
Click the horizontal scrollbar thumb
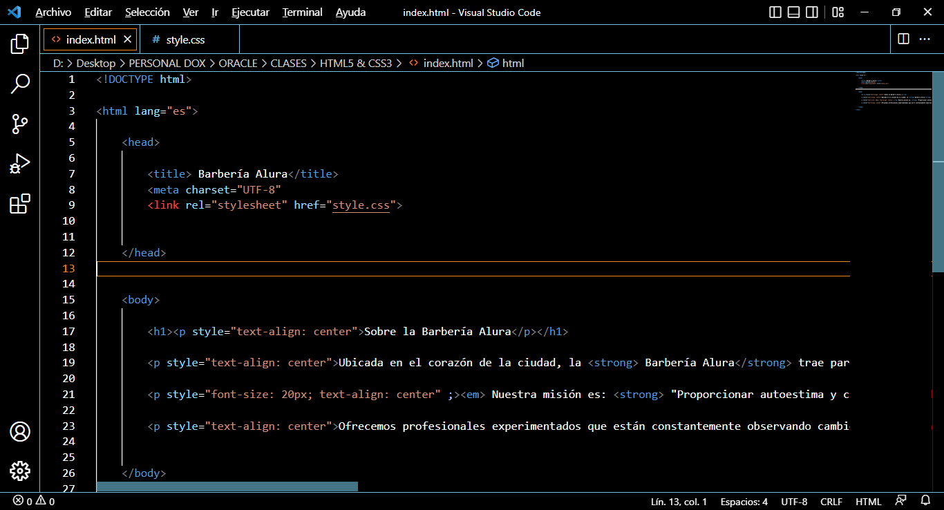(x=227, y=487)
